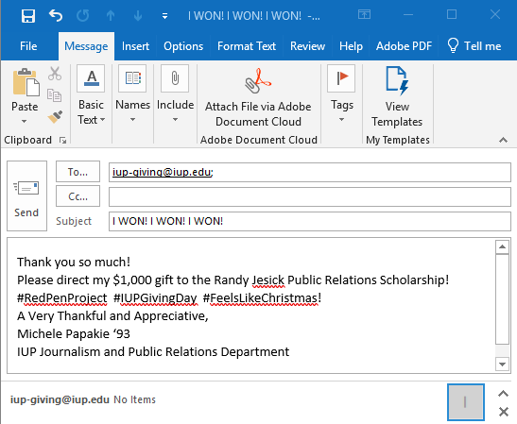Open the Include attachment group

pos(175,93)
